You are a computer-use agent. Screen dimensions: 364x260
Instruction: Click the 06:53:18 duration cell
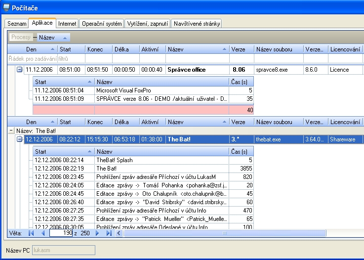tap(125, 139)
